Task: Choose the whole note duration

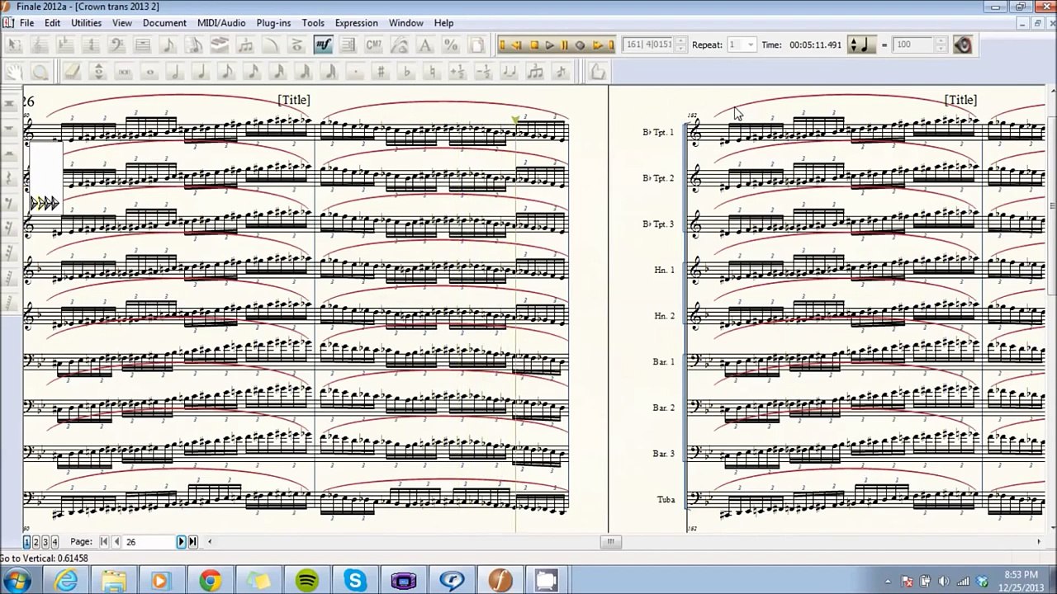Action: (149, 72)
